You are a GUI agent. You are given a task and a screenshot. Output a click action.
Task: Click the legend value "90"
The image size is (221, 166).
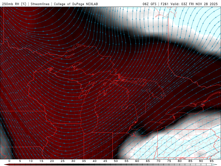pos(201,161)
